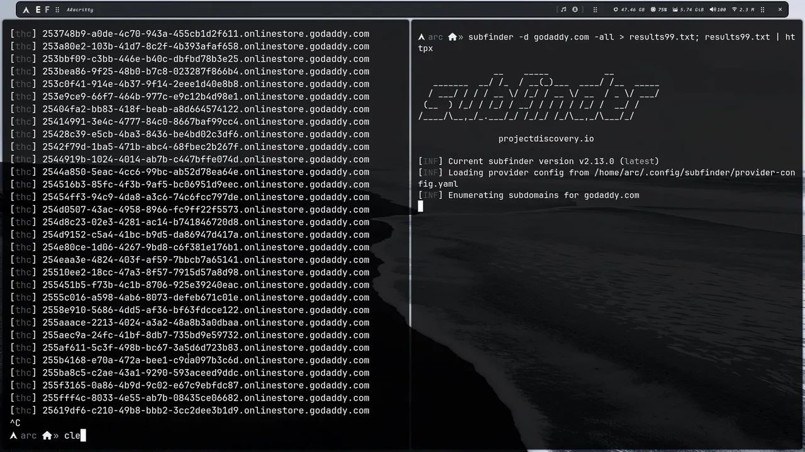Click subdomain starting with 25428c39-e5cb

(x=206, y=134)
